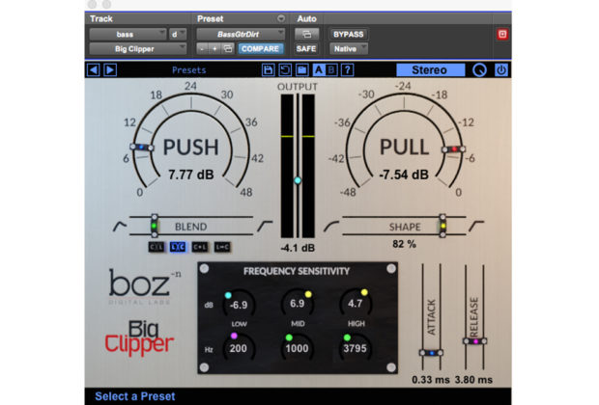Click the boz Digital Labs logo
The image size is (599, 405).
point(144,286)
